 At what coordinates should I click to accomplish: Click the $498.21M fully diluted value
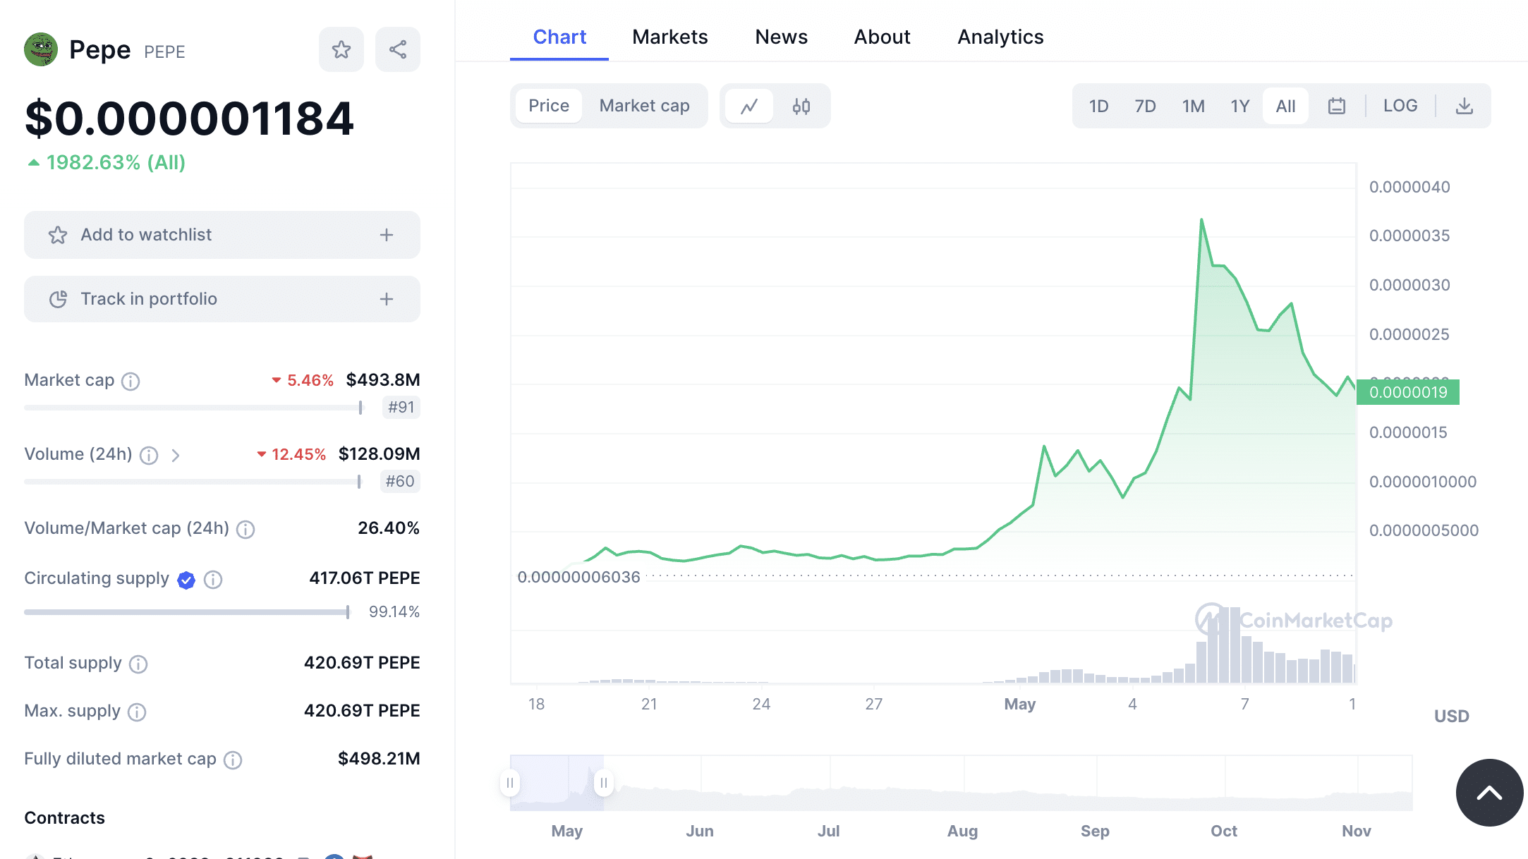click(x=379, y=758)
